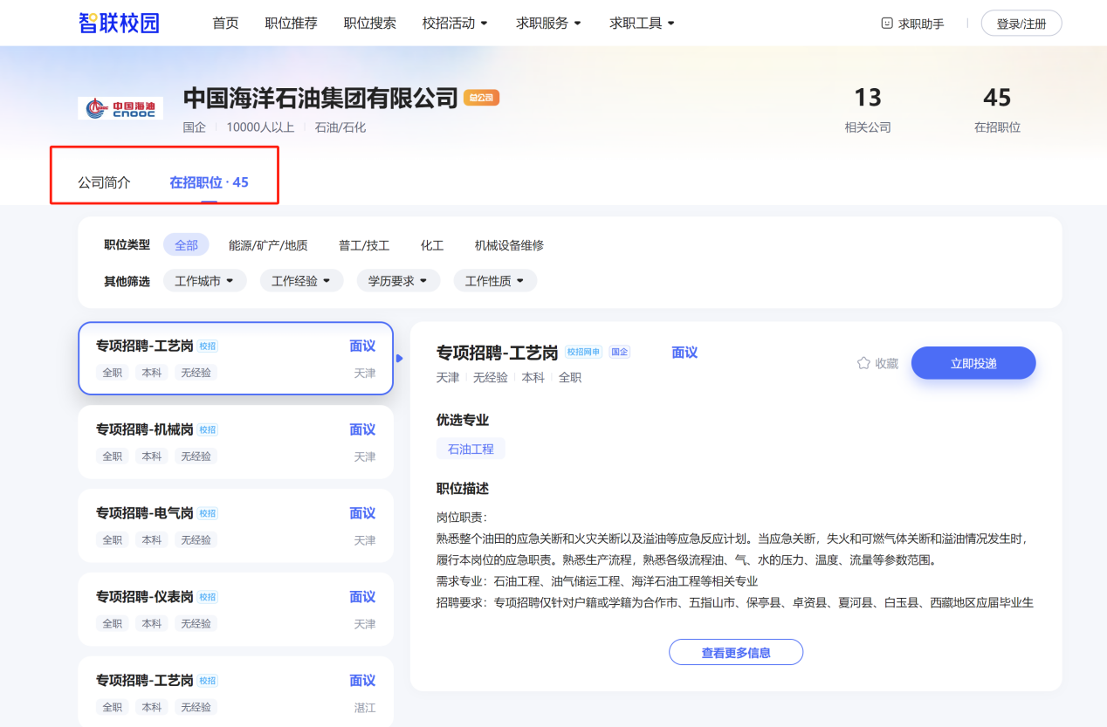The width and height of the screenshot is (1107, 727).
Task: Click 天津 on the 电气岗 card
Action: (365, 540)
